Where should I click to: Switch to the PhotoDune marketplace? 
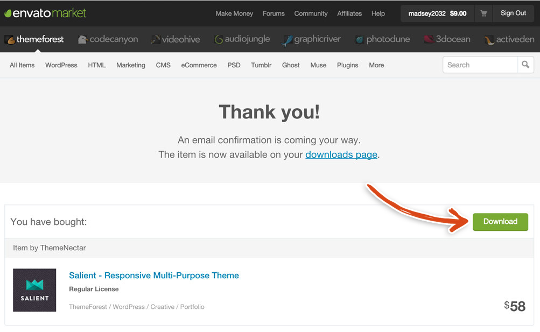pos(383,39)
